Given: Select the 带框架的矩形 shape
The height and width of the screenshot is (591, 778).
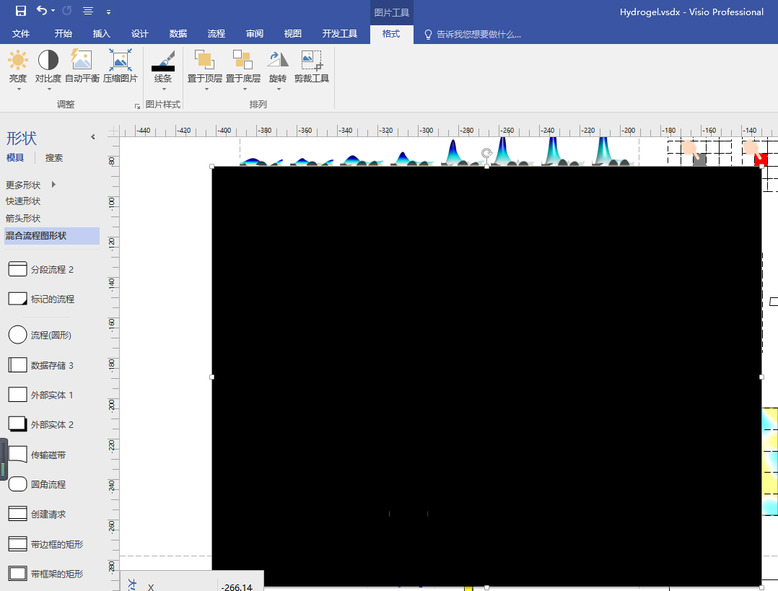Looking at the screenshot, I should pos(46,574).
